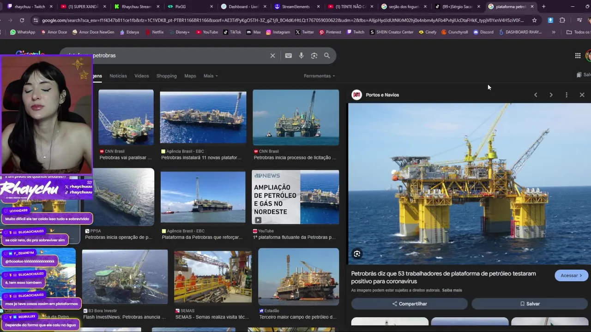Clear the Google search box text
The width and height of the screenshot is (591, 332).
coord(272,55)
